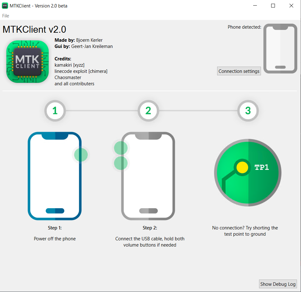The width and height of the screenshot is (301, 292).
Task: Click the 'Step 2:' label
Action: (x=150, y=228)
